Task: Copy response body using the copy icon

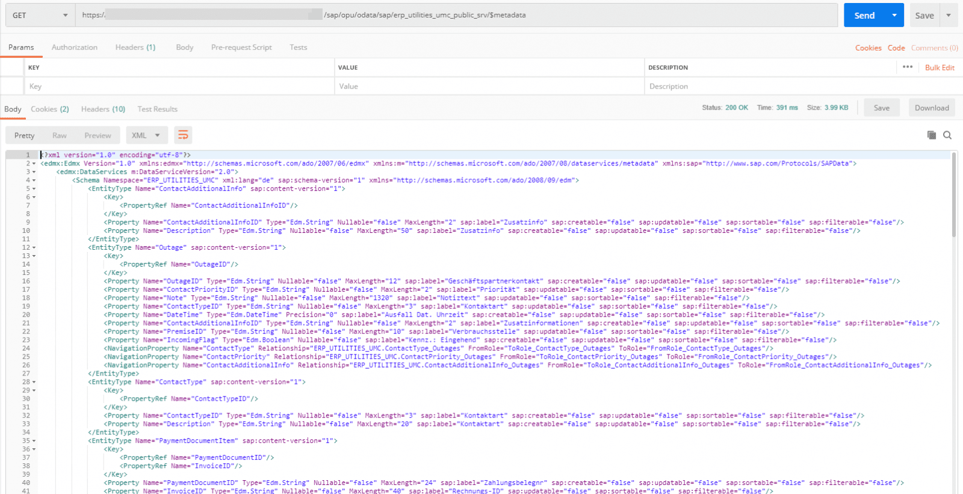Action: tap(932, 135)
